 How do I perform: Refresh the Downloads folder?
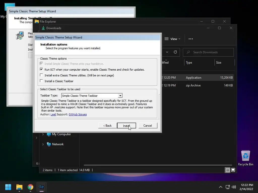[x=175, y=52]
